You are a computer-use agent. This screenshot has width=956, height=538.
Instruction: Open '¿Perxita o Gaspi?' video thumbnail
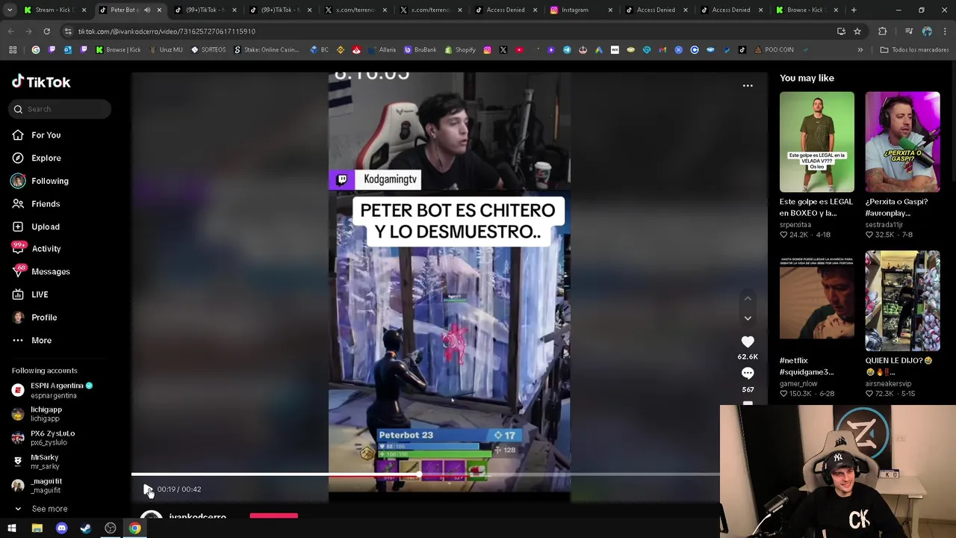[x=902, y=142]
